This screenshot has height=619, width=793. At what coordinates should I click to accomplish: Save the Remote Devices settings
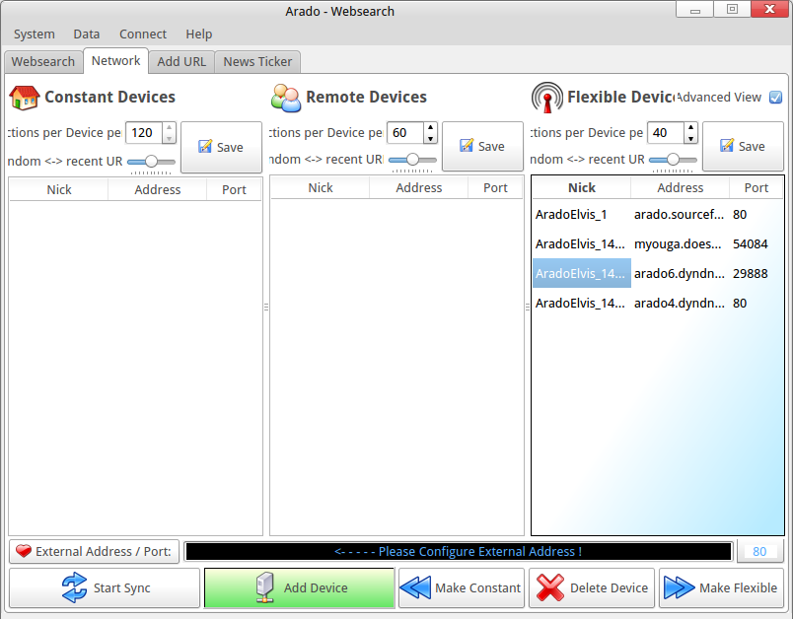pyautogui.click(x=482, y=146)
